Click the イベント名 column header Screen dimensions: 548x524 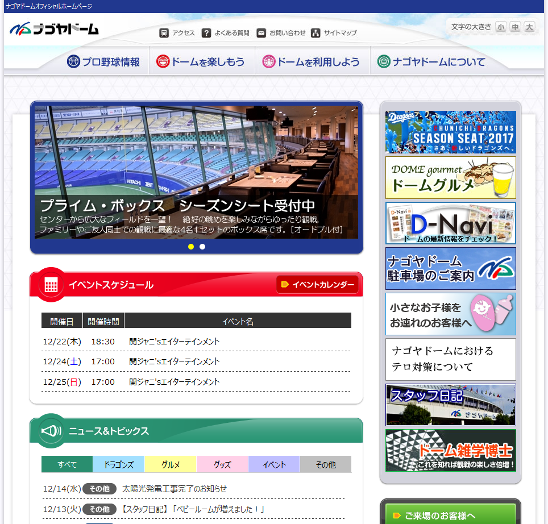click(x=238, y=321)
